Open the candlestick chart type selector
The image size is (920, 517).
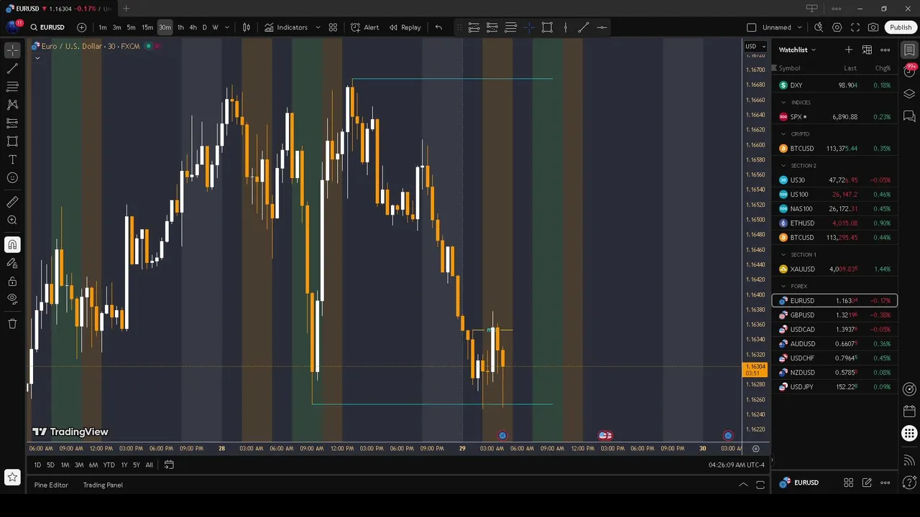(247, 27)
